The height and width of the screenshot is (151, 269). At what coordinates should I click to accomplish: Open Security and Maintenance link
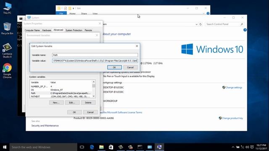pos(45,126)
